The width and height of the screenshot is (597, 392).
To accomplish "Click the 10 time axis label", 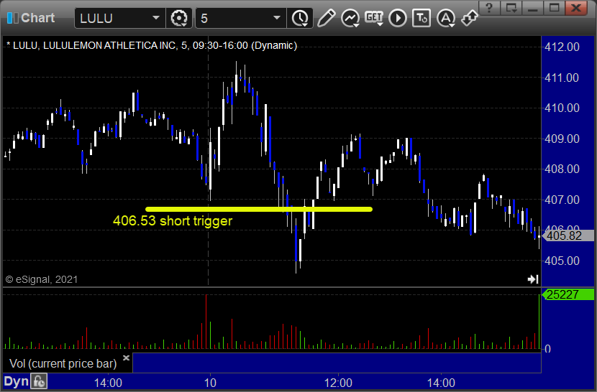I will click(x=210, y=383).
